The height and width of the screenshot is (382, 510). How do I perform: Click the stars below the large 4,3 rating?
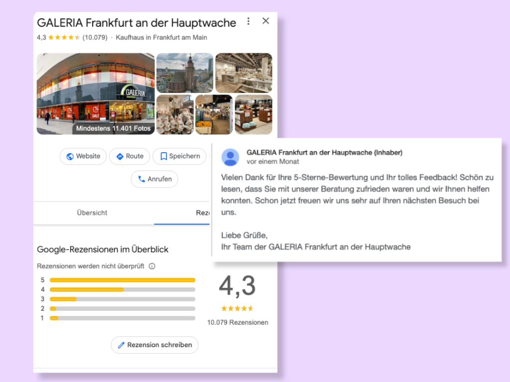[237, 308]
